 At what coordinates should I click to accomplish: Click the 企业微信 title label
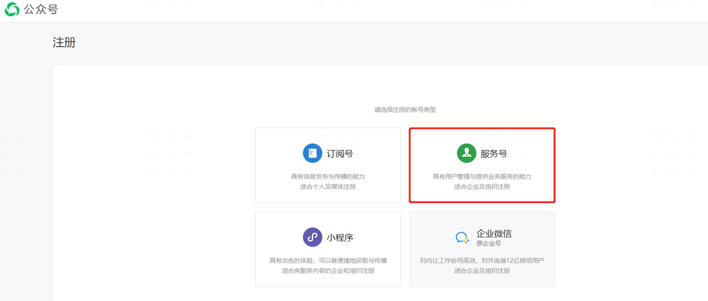tap(494, 234)
